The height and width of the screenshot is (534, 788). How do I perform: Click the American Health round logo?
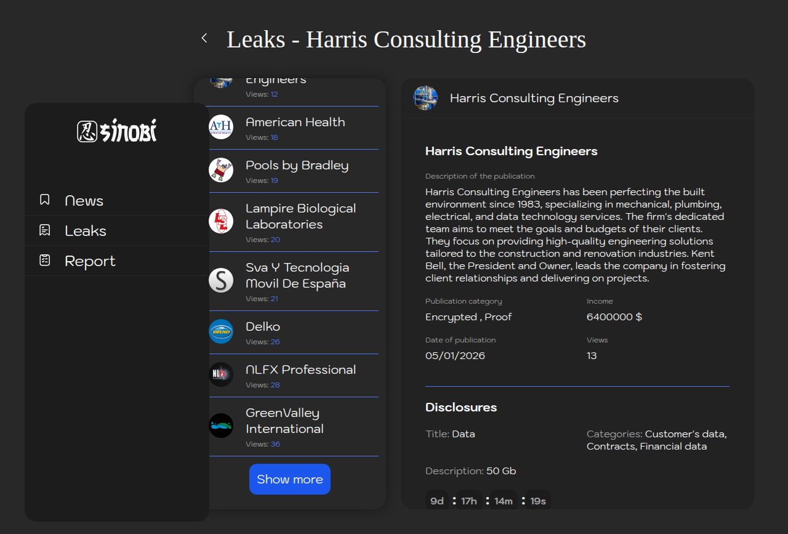click(x=221, y=127)
